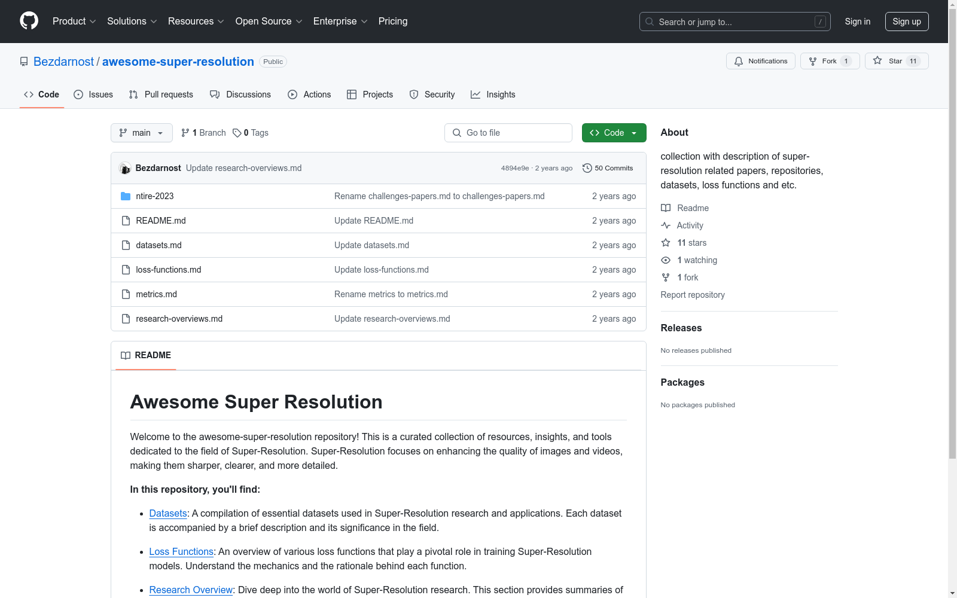
Task: Open the ntire-2023 folder name
Action: point(155,196)
